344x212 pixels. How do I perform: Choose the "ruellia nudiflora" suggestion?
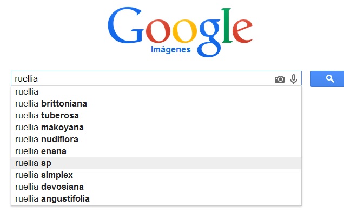(x=156, y=140)
